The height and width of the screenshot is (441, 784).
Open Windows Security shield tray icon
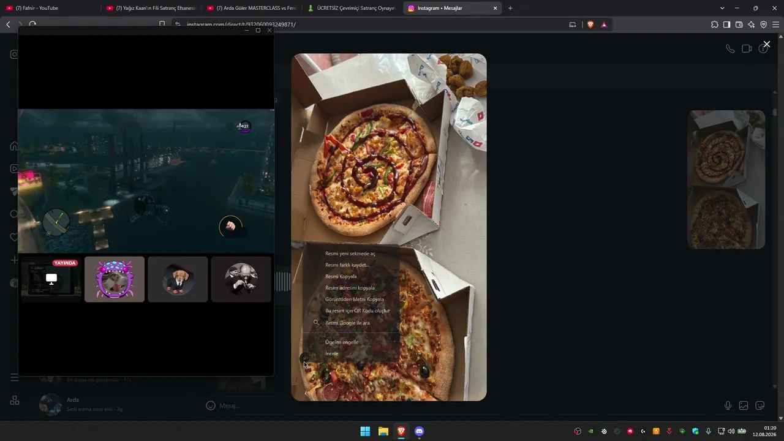tap(695, 431)
